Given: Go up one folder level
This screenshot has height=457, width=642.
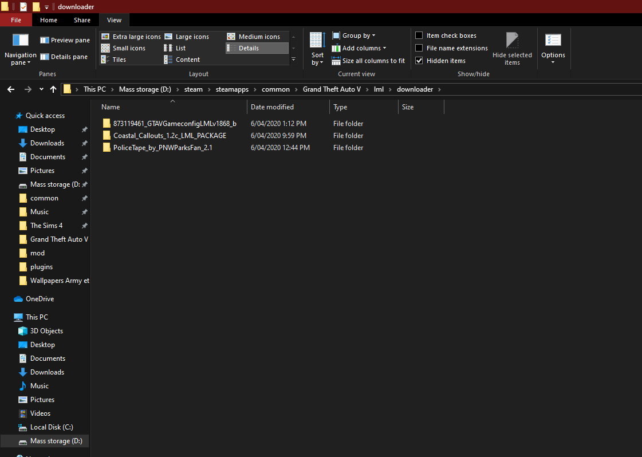Looking at the screenshot, I should click(x=53, y=89).
